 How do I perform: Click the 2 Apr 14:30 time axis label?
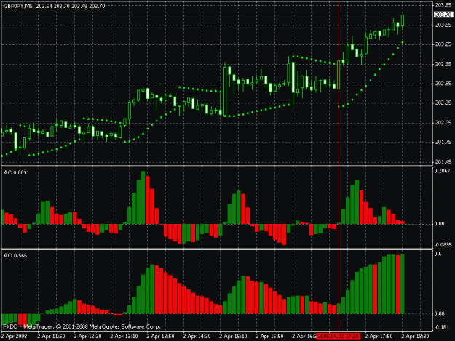coord(197,337)
